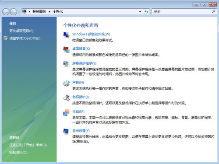Expand arrow before 控制面板 breadcrumb

tap(29, 11)
